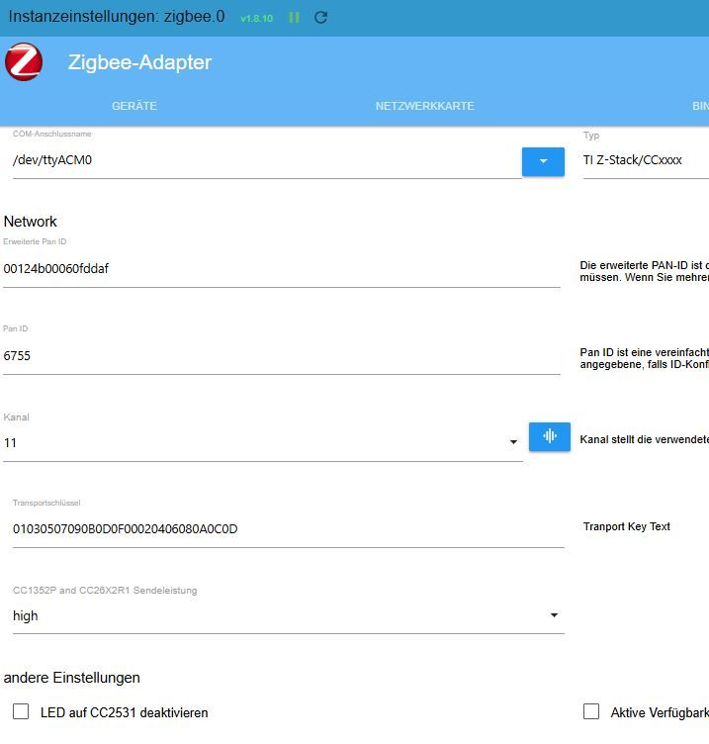This screenshot has height=744, width=709.
Task: Click the Tranport Key Text description
Action: [627, 526]
